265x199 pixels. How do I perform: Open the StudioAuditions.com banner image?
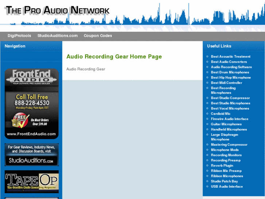coord(32,154)
